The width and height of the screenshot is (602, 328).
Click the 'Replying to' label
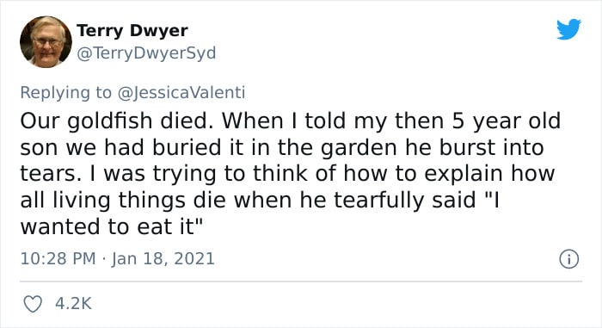point(65,93)
